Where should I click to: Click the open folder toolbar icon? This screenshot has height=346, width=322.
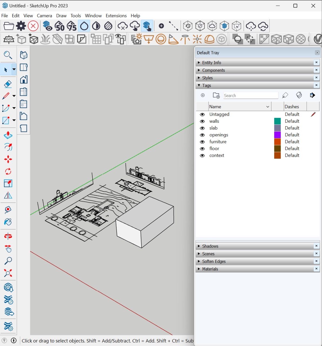(9, 26)
